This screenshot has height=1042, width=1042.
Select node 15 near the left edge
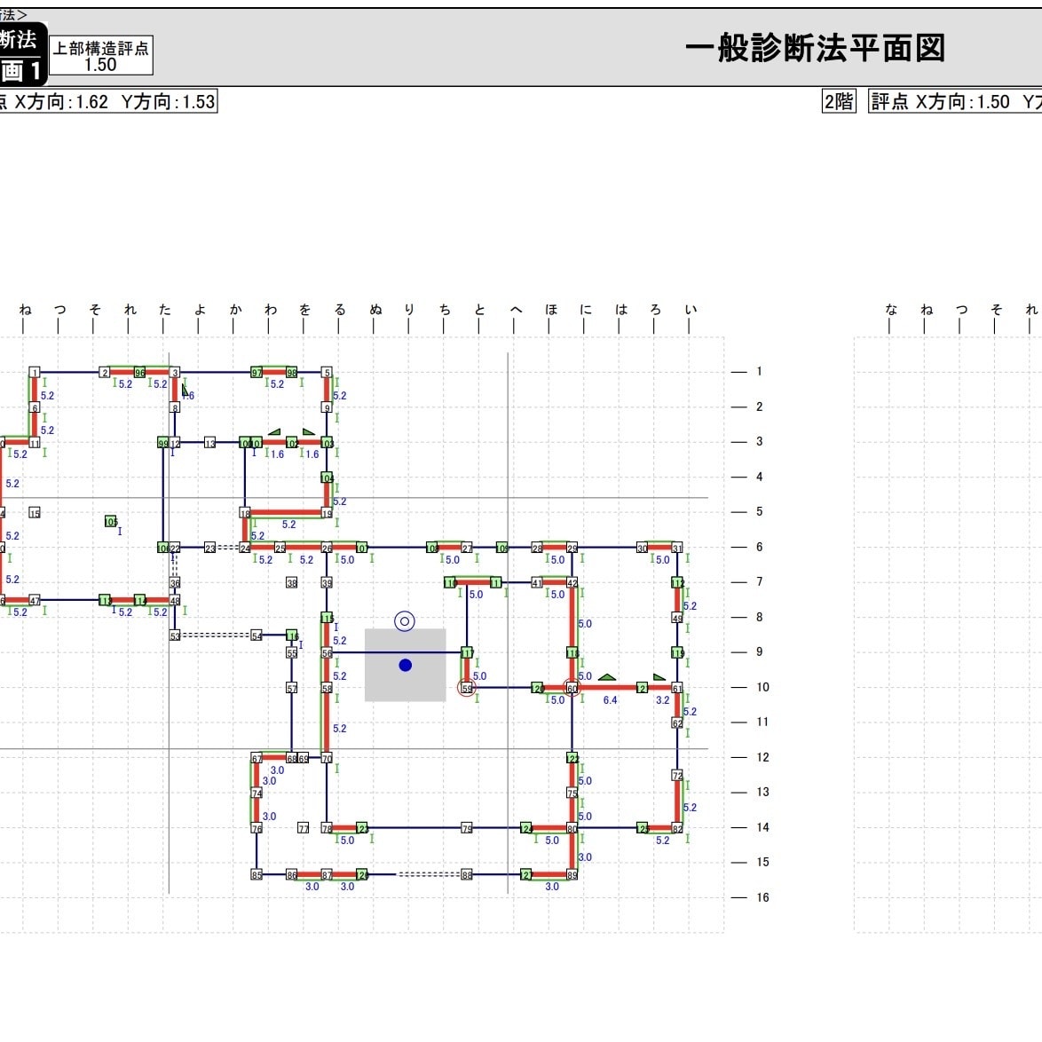[35, 512]
